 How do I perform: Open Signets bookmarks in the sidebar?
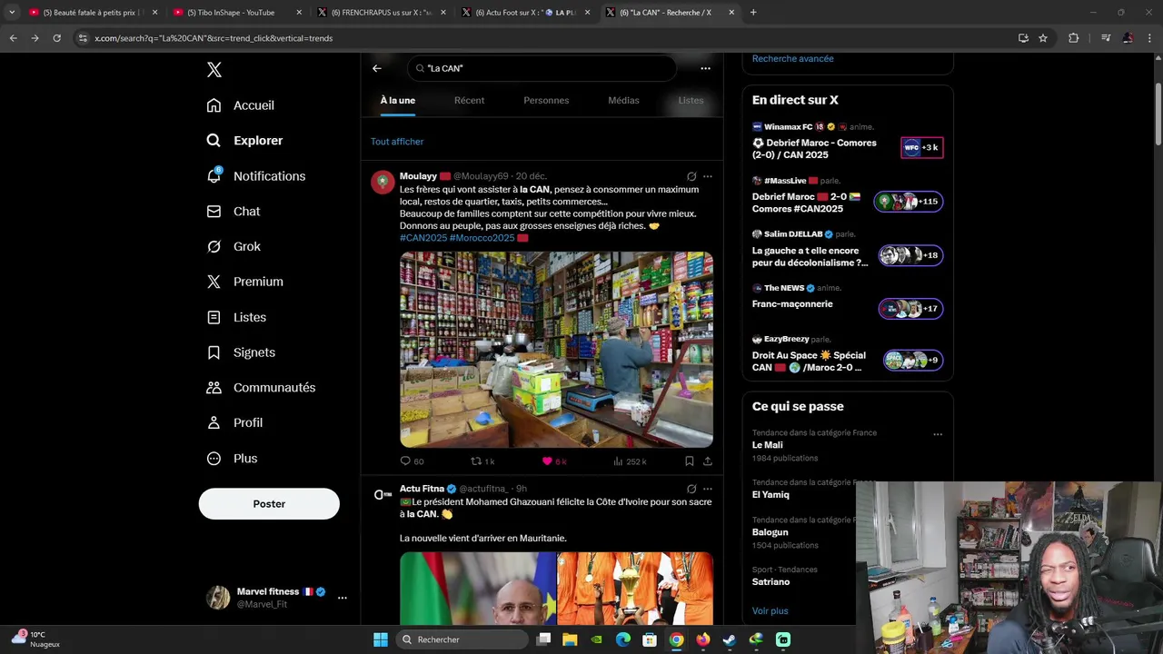tap(241, 352)
